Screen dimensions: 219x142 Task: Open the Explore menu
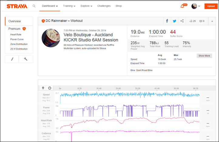[x=86, y=6]
